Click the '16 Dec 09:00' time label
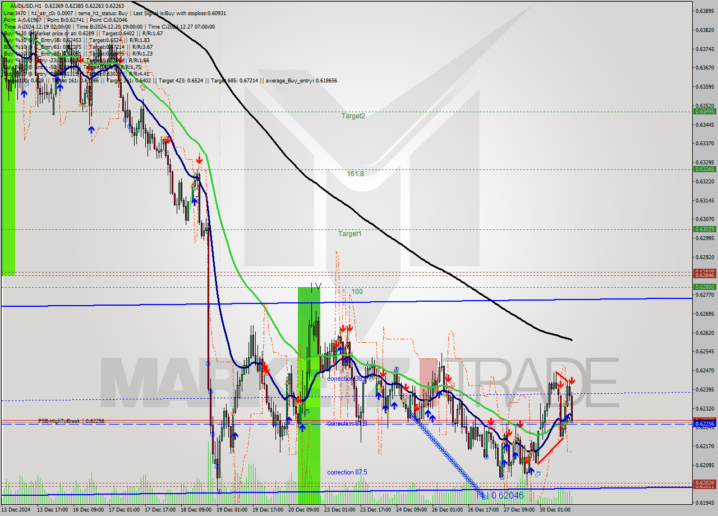Image resolution: width=718 pixels, height=516 pixels. pos(89,510)
